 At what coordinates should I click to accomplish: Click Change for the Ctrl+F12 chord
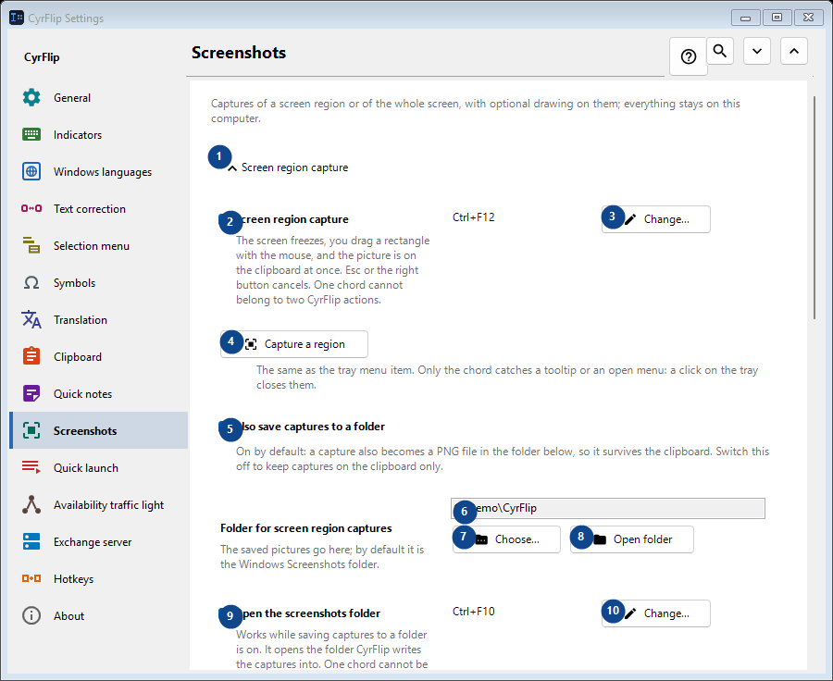(656, 219)
